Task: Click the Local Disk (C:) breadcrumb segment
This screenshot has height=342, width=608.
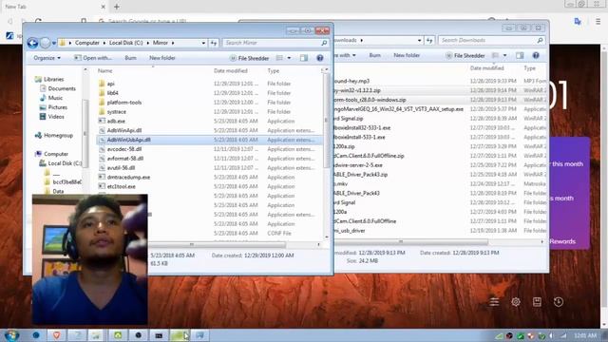Action: coord(125,43)
